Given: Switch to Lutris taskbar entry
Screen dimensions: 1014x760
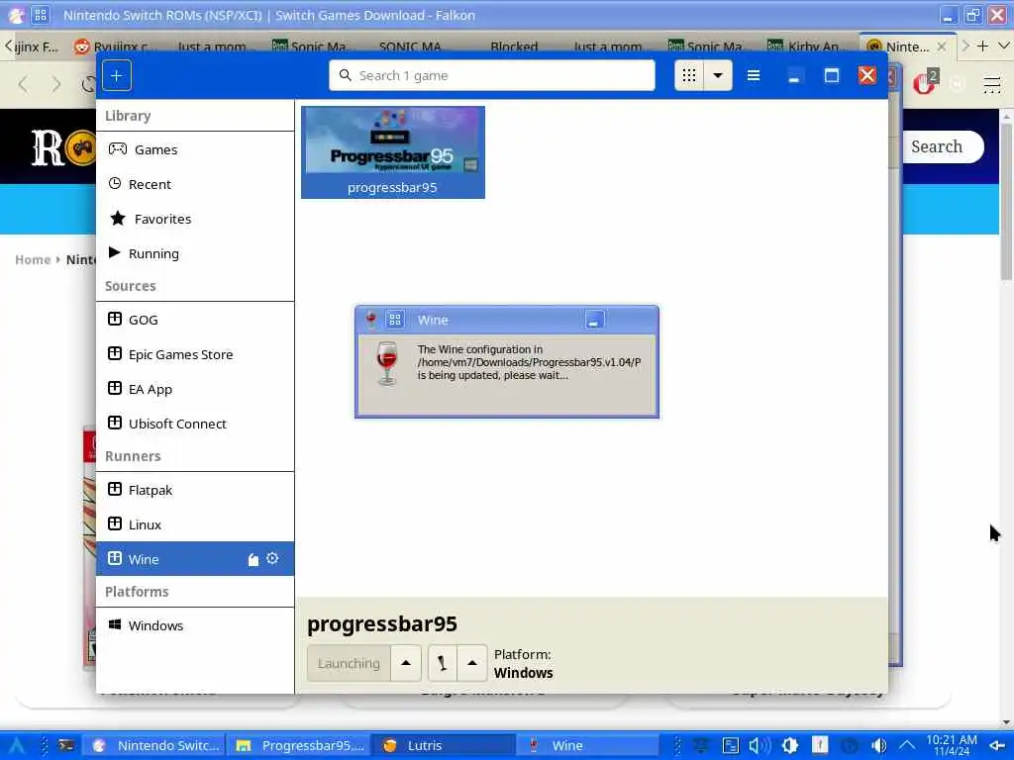Looking at the screenshot, I should pyautogui.click(x=444, y=746).
